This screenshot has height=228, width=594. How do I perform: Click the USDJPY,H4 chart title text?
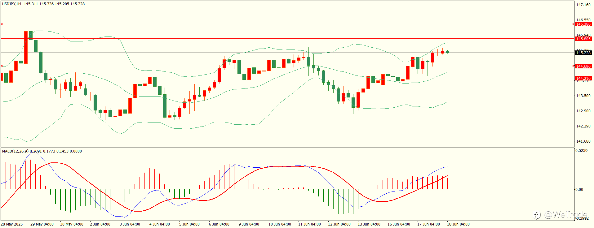pyautogui.click(x=12, y=4)
